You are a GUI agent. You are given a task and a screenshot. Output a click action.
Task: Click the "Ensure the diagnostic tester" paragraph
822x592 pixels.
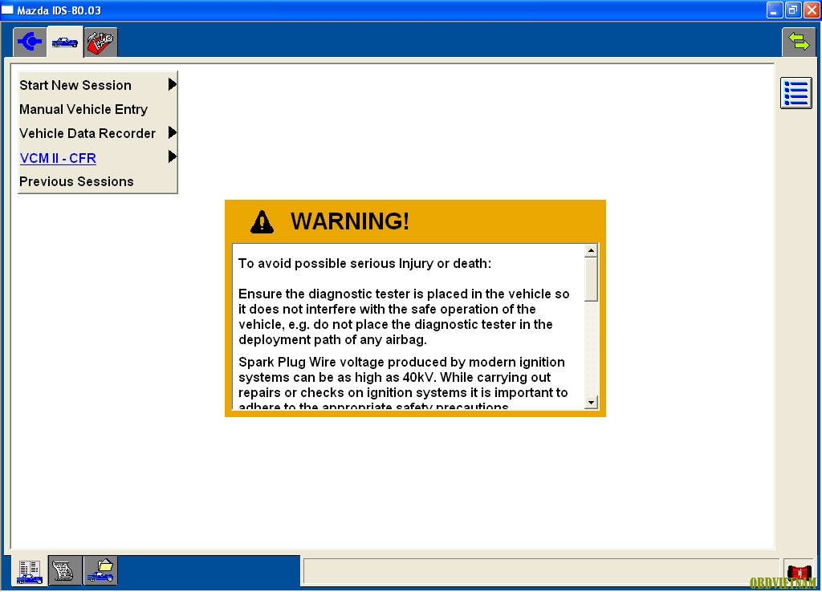(x=404, y=316)
